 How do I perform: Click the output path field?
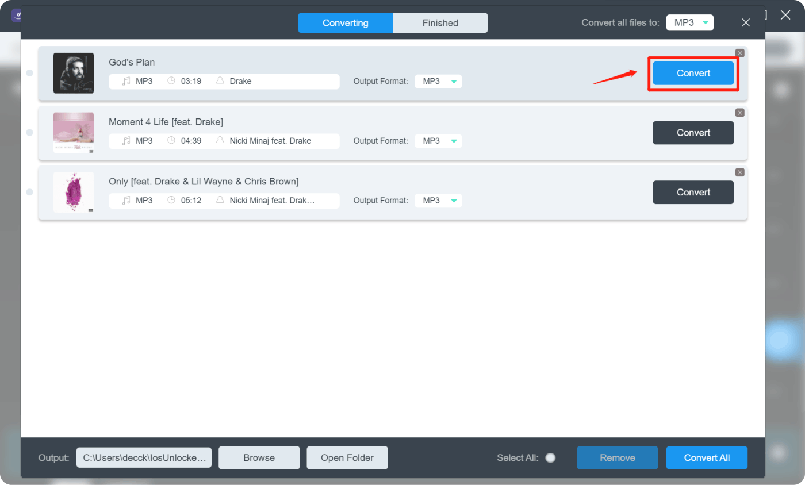pos(144,458)
